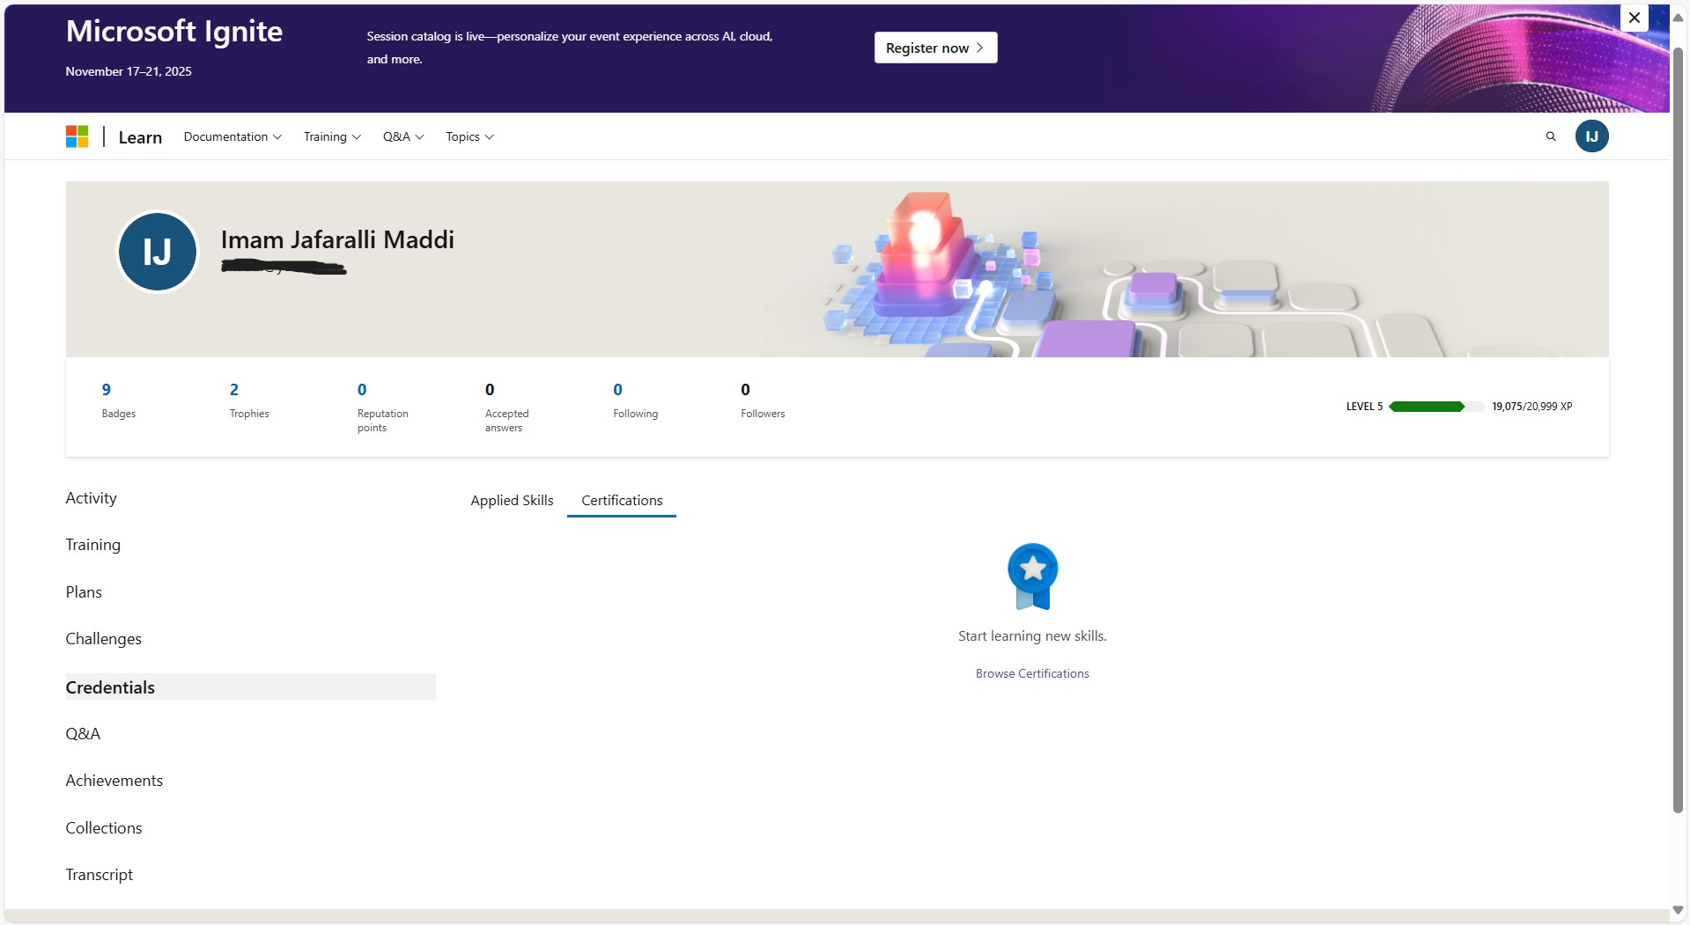Open the 0 Reputation points stat

(x=382, y=407)
